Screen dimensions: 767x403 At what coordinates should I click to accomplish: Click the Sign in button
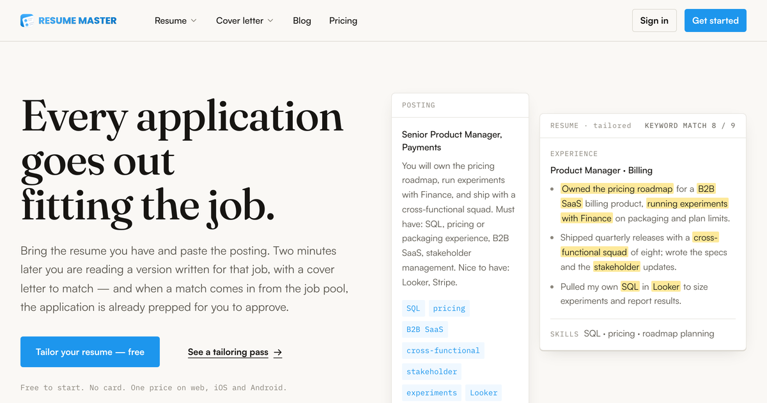click(x=655, y=20)
